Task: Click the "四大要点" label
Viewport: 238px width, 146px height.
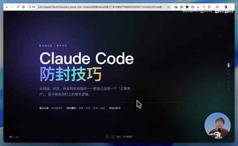Action: point(71,108)
